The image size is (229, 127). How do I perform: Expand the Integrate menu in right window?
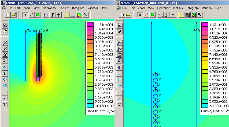click(193, 8)
